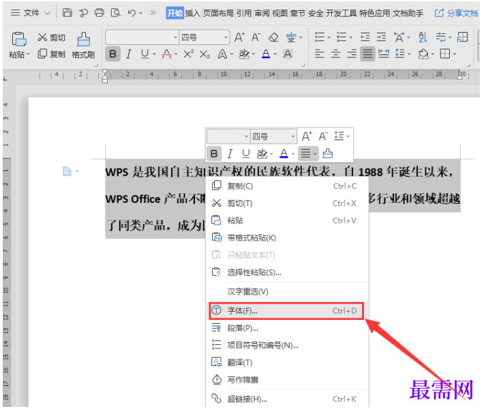Select 带格式粘贴(K) entry
This screenshot has width=486, height=411.
click(286, 237)
